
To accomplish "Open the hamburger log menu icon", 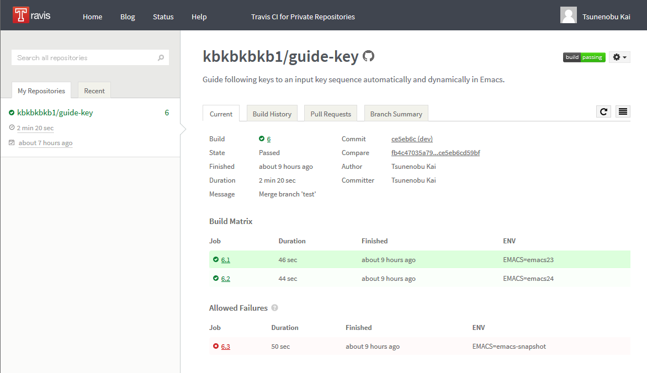I will tap(623, 111).
